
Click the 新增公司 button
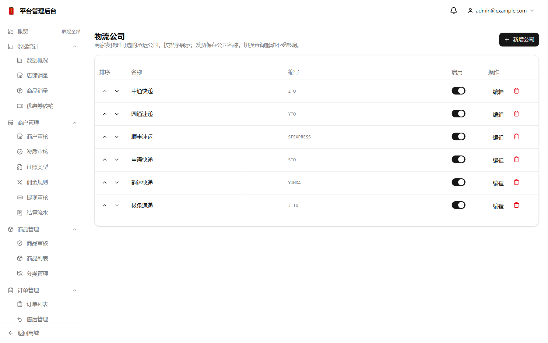[x=519, y=40]
